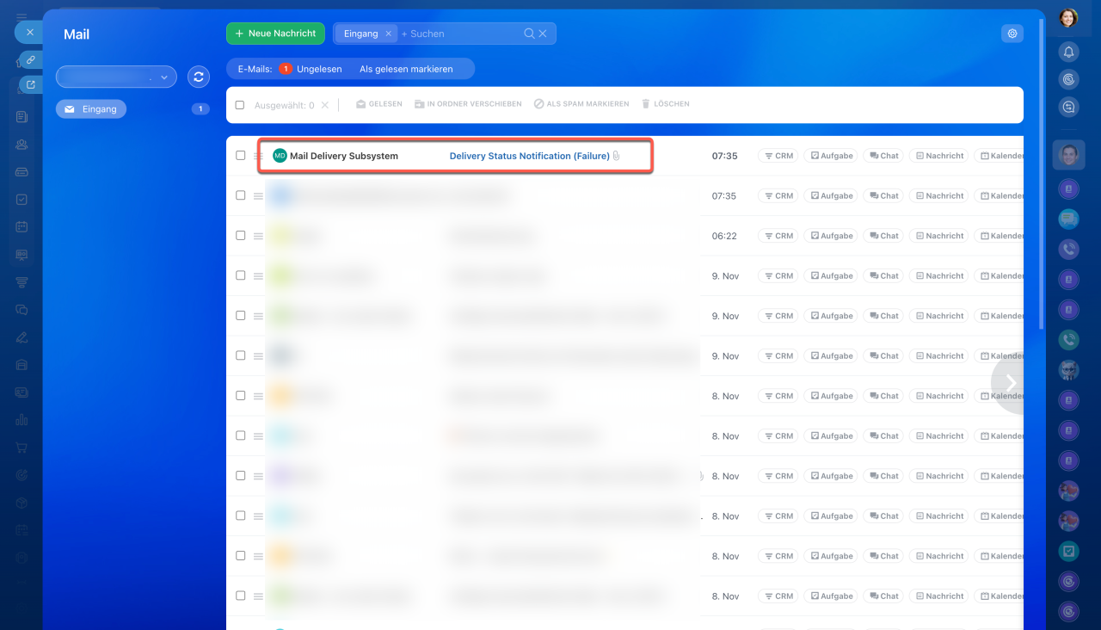Open Delivery Status Notification (Failure) email
The image size is (1101, 630).
(529, 156)
